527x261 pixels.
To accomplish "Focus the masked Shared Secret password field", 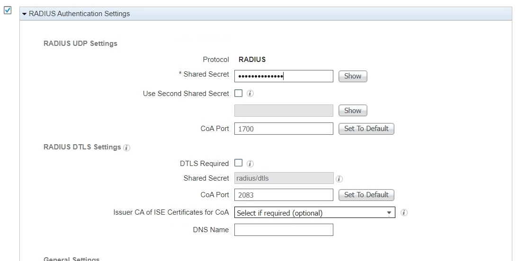I will coord(284,76).
